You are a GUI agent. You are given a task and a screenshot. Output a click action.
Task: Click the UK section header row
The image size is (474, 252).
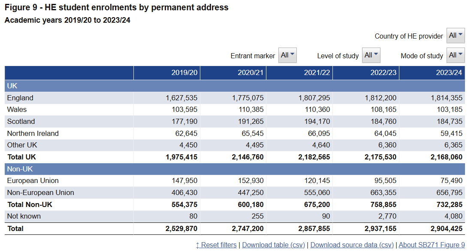tap(235, 86)
